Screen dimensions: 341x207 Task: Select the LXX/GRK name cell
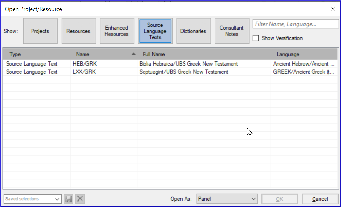[x=103, y=72]
